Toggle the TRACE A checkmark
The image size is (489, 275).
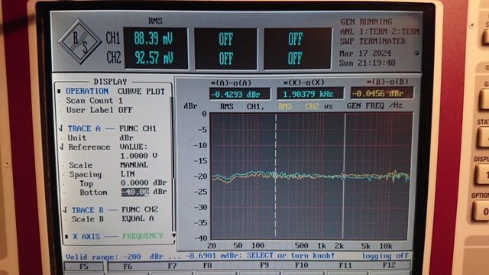click(x=61, y=128)
